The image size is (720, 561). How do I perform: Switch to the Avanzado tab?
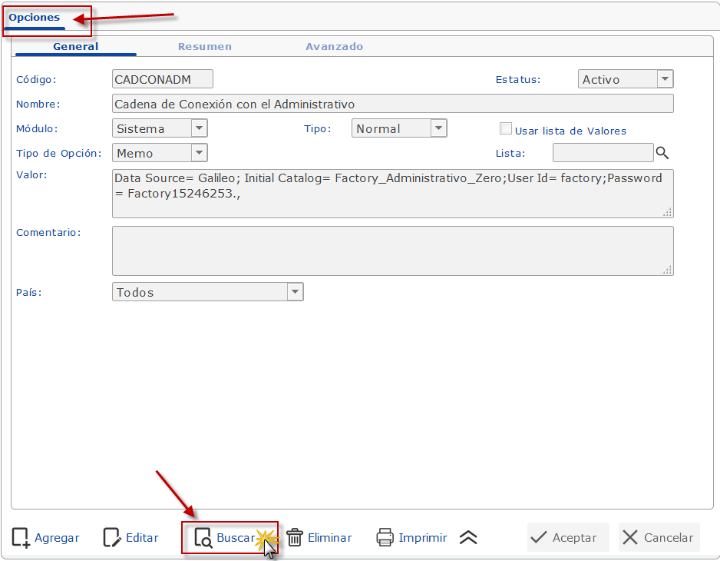click(335, 47)
